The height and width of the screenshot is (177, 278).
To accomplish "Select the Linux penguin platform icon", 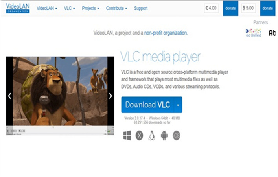I will [x=152, y=135].
